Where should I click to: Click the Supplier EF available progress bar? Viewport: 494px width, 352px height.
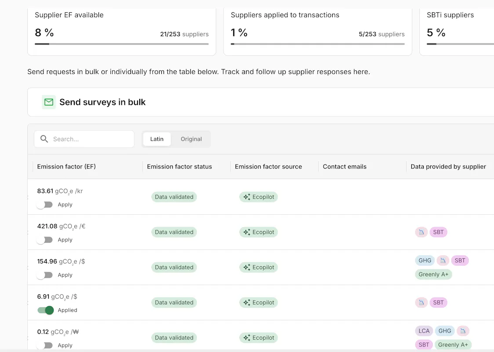122,44
